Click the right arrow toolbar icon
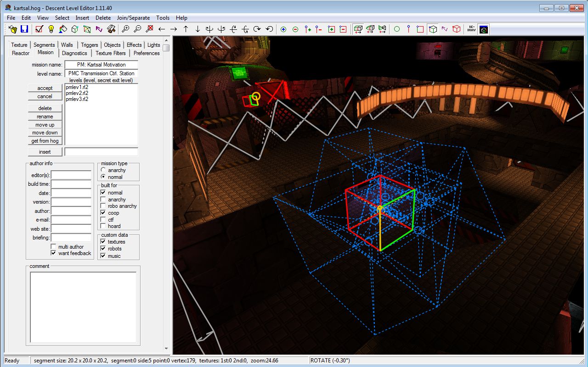This screenshot has height=367, width=588. [x=173, y=29]
